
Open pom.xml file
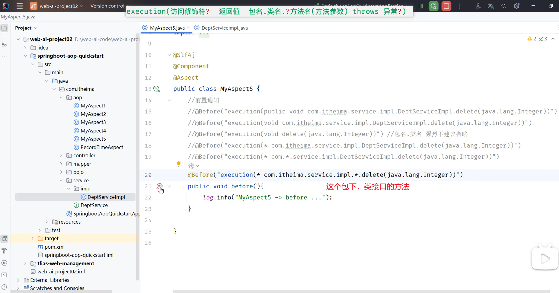[x=51, y=247]
